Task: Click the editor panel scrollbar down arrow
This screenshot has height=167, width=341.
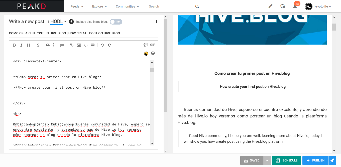Action: tap(165, 150)
